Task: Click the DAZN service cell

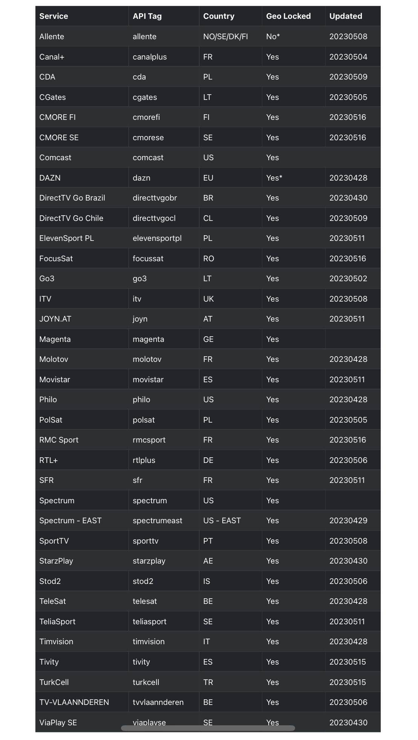Action: [x=50, y=178]
